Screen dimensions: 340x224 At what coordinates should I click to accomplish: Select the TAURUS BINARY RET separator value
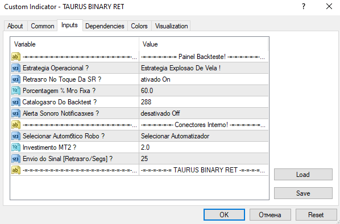coord(203,170)
